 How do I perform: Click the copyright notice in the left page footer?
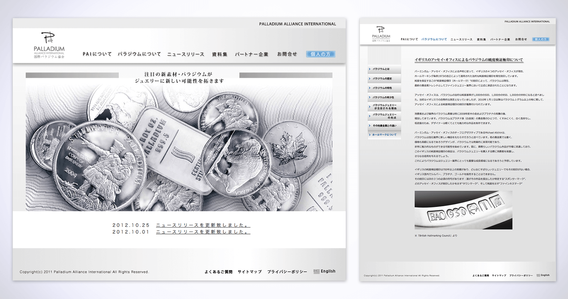84,272
